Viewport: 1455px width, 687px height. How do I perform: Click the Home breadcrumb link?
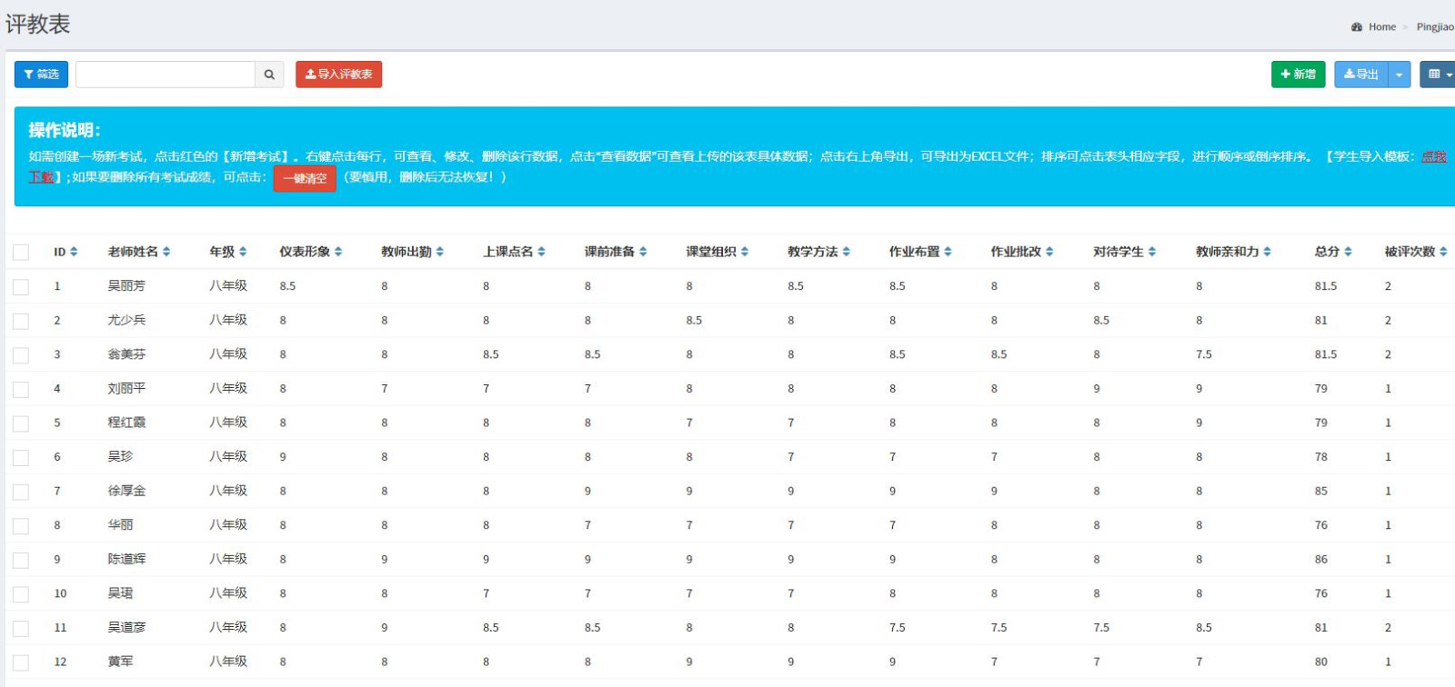point(1381,27)
